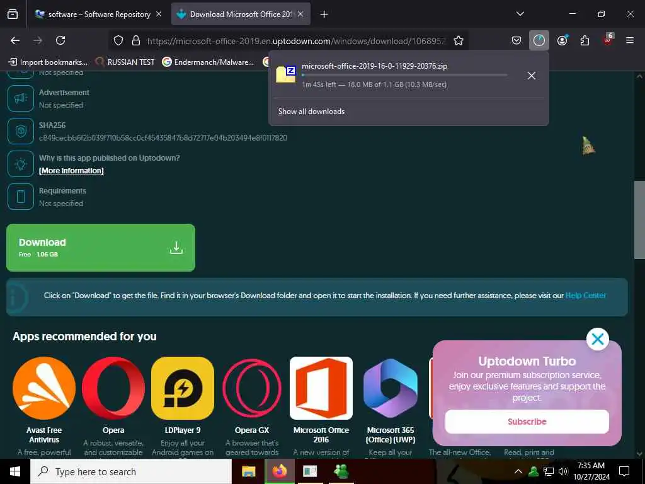This screenshot has width=645, height=484.
Task: Click the green Download button
Action: (x=101, y=247)
